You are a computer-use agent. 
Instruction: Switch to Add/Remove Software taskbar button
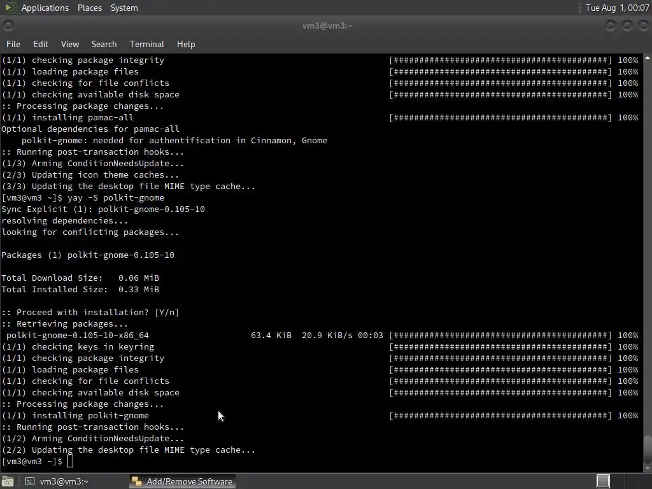click(x=182, y=481)
